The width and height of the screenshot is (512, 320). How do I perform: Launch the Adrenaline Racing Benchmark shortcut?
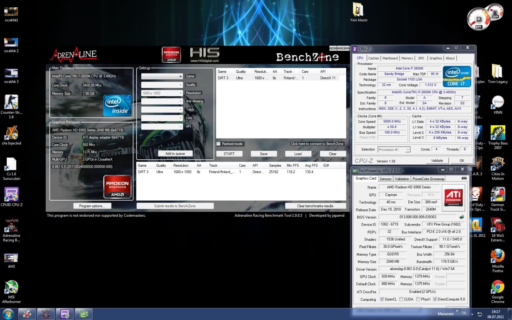(11, 230)
